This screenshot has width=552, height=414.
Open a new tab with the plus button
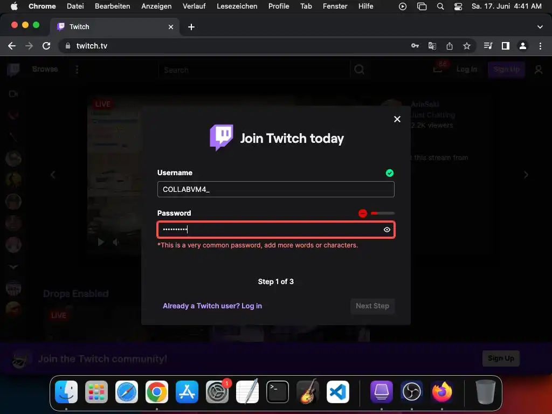[x=191, y=27]
